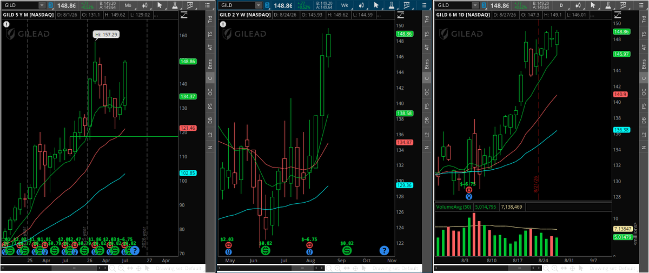The image size is (649, 273).
Task: Click Hi: 157.29 price bubble
Action: click(x=106, y=34)
